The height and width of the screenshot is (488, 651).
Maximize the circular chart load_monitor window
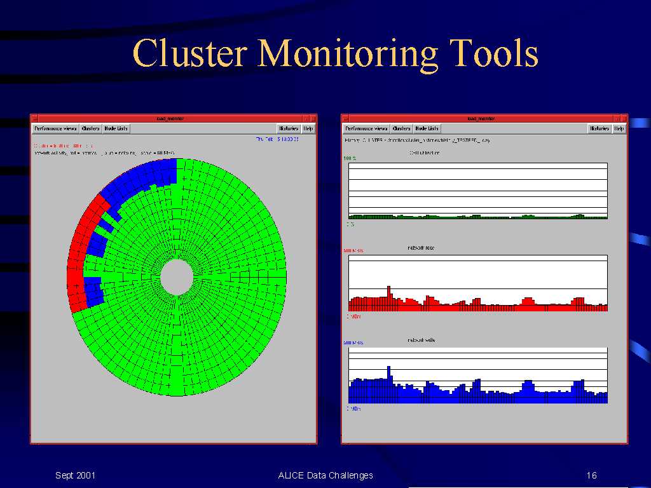(312, 118)
